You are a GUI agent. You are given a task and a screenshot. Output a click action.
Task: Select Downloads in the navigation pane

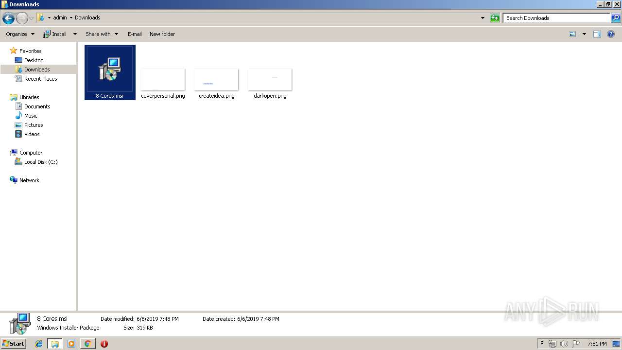(x=37, y=70)
